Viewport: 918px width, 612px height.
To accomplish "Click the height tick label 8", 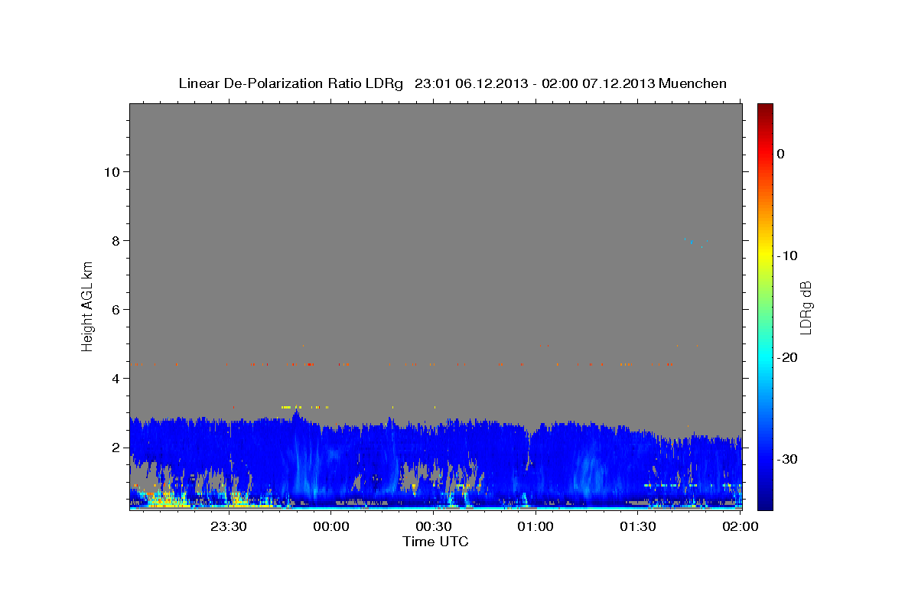I will coord(115,240).
